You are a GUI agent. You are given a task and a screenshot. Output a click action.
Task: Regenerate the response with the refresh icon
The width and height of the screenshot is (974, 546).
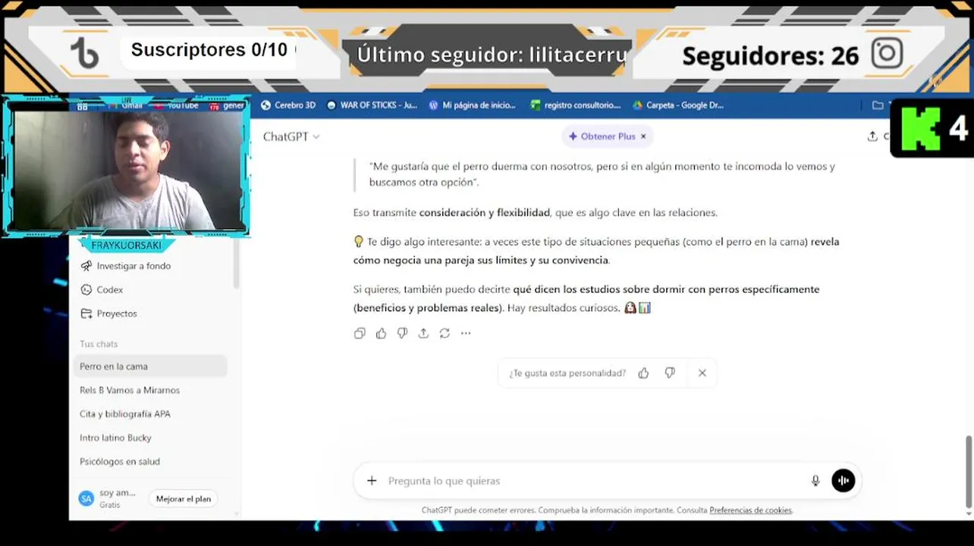[445, 333]
